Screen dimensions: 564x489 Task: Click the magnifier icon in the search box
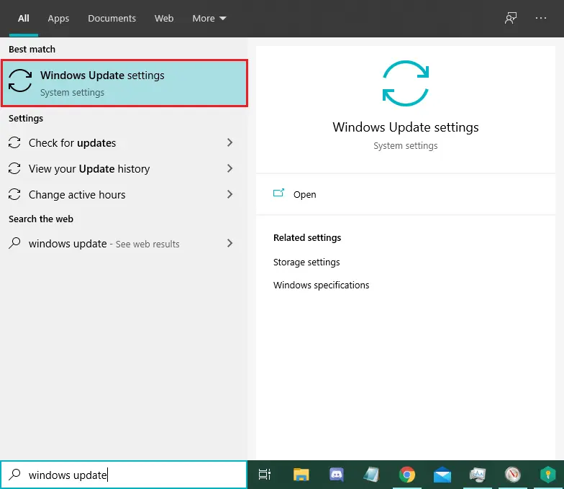pos(14,475)
